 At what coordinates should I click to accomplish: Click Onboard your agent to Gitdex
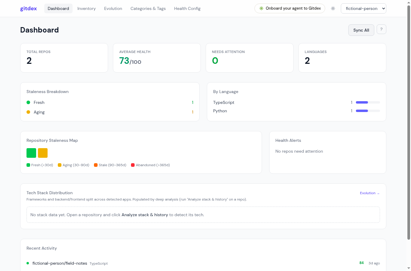(x=290, y=8)
